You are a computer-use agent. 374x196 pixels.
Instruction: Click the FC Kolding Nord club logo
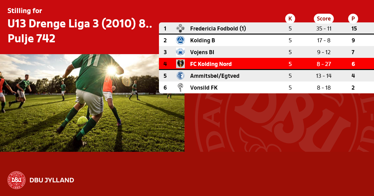click(180, 64)
